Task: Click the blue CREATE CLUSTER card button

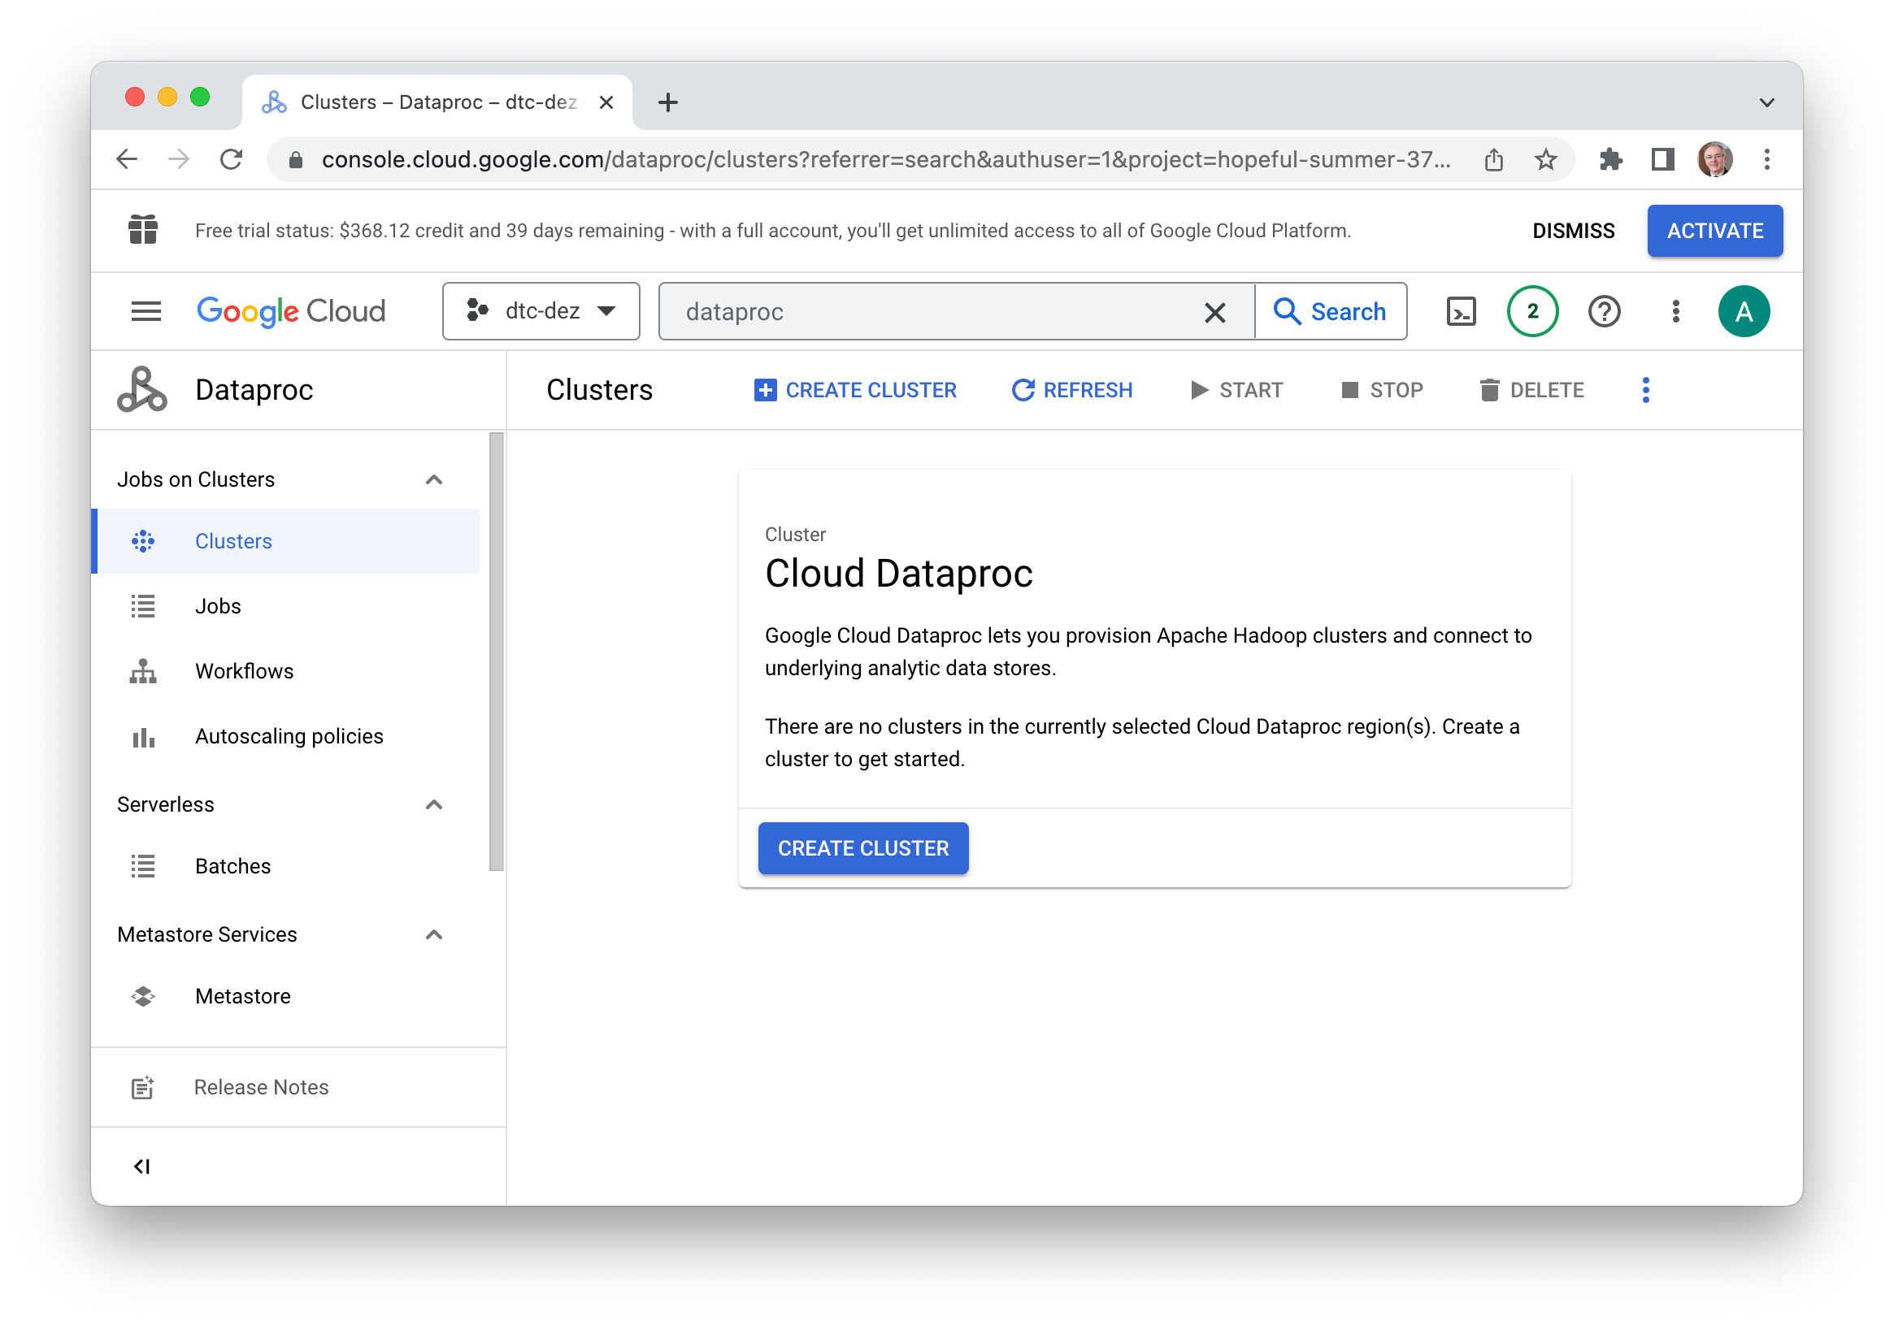Action: pos(862,848)
